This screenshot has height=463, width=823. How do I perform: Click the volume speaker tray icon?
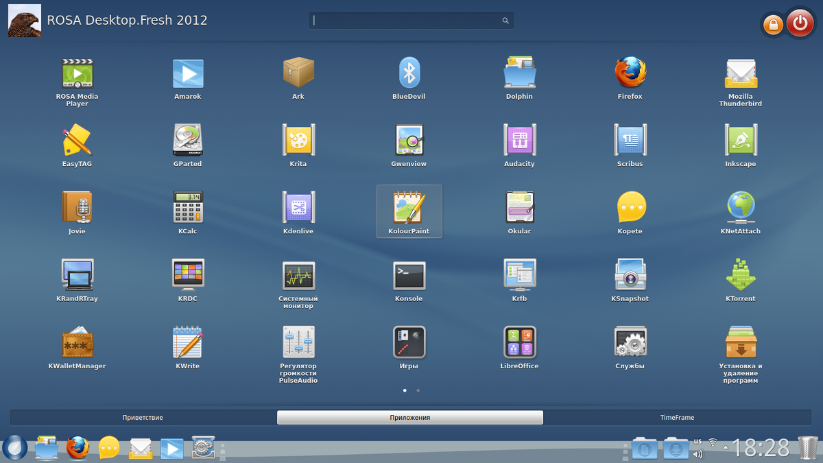(697, 454)
